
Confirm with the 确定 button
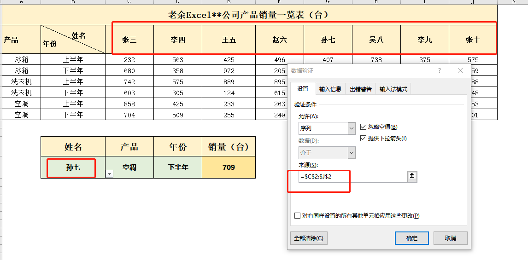[411, 238]
